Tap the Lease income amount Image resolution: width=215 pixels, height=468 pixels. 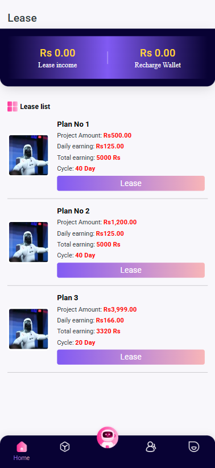click(57, 53)
